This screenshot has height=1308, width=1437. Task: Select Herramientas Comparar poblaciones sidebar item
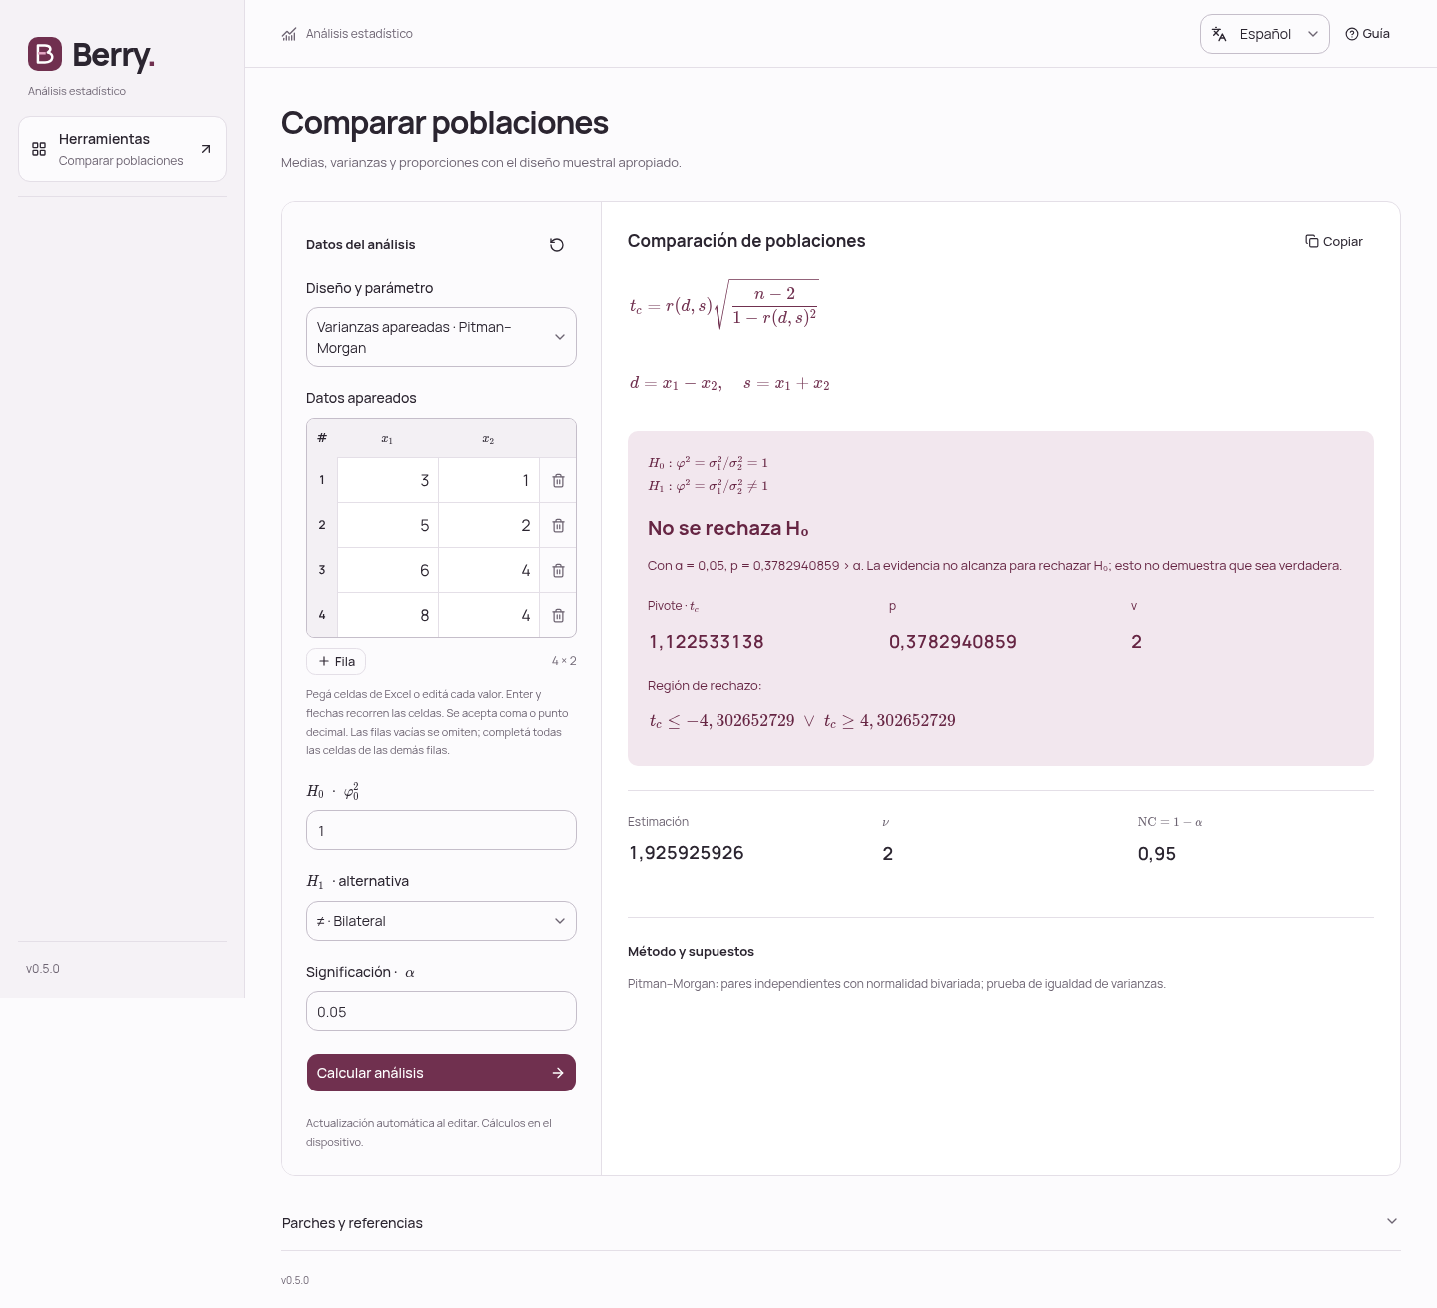pyautogui.click(x=122, y=149)
